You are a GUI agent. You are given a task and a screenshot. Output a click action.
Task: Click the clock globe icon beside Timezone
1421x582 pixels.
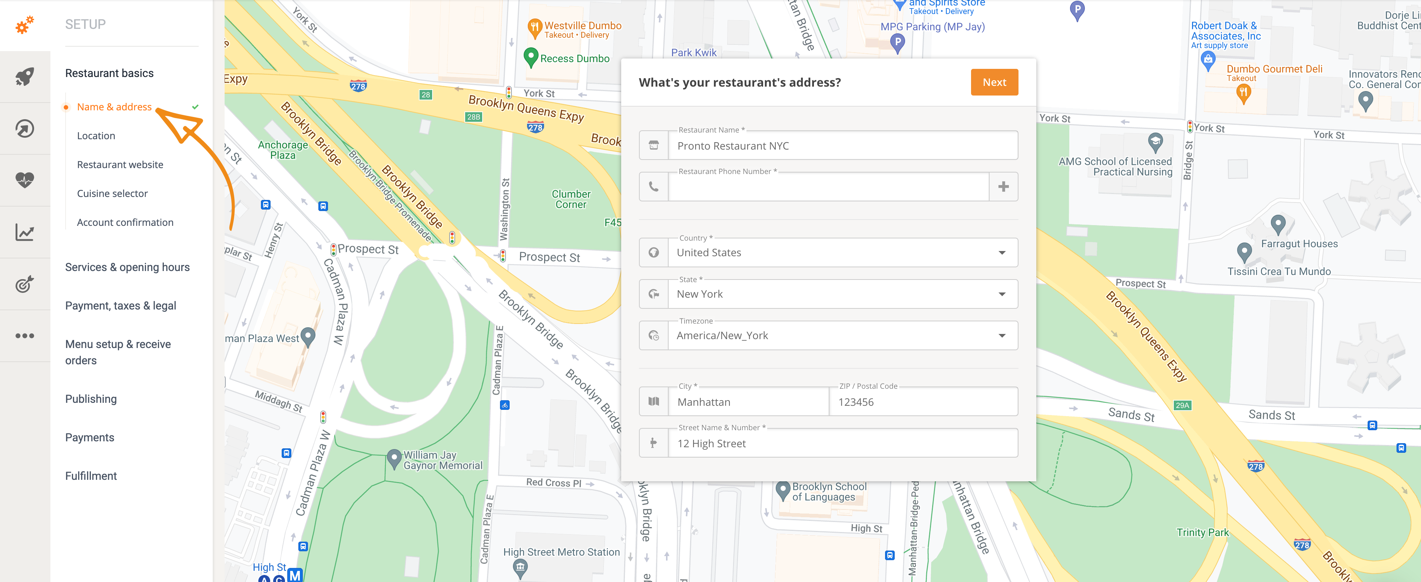click(x=654, y=336)
